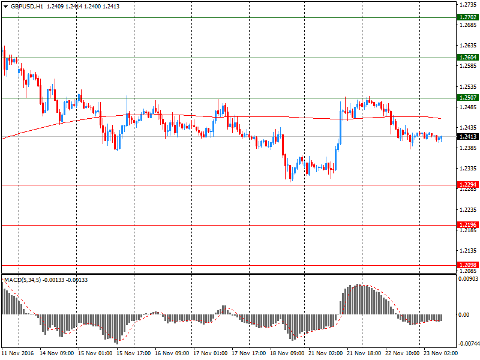
Task: Click the 1.2335 price scale value
Action: (468, 169)
